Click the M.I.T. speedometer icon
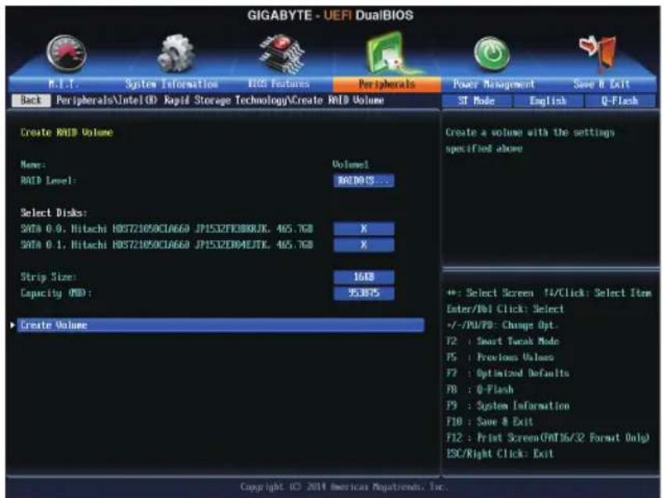Image resolution: width=663 pixels, height=498 pixels. click(x=66, y=54)
